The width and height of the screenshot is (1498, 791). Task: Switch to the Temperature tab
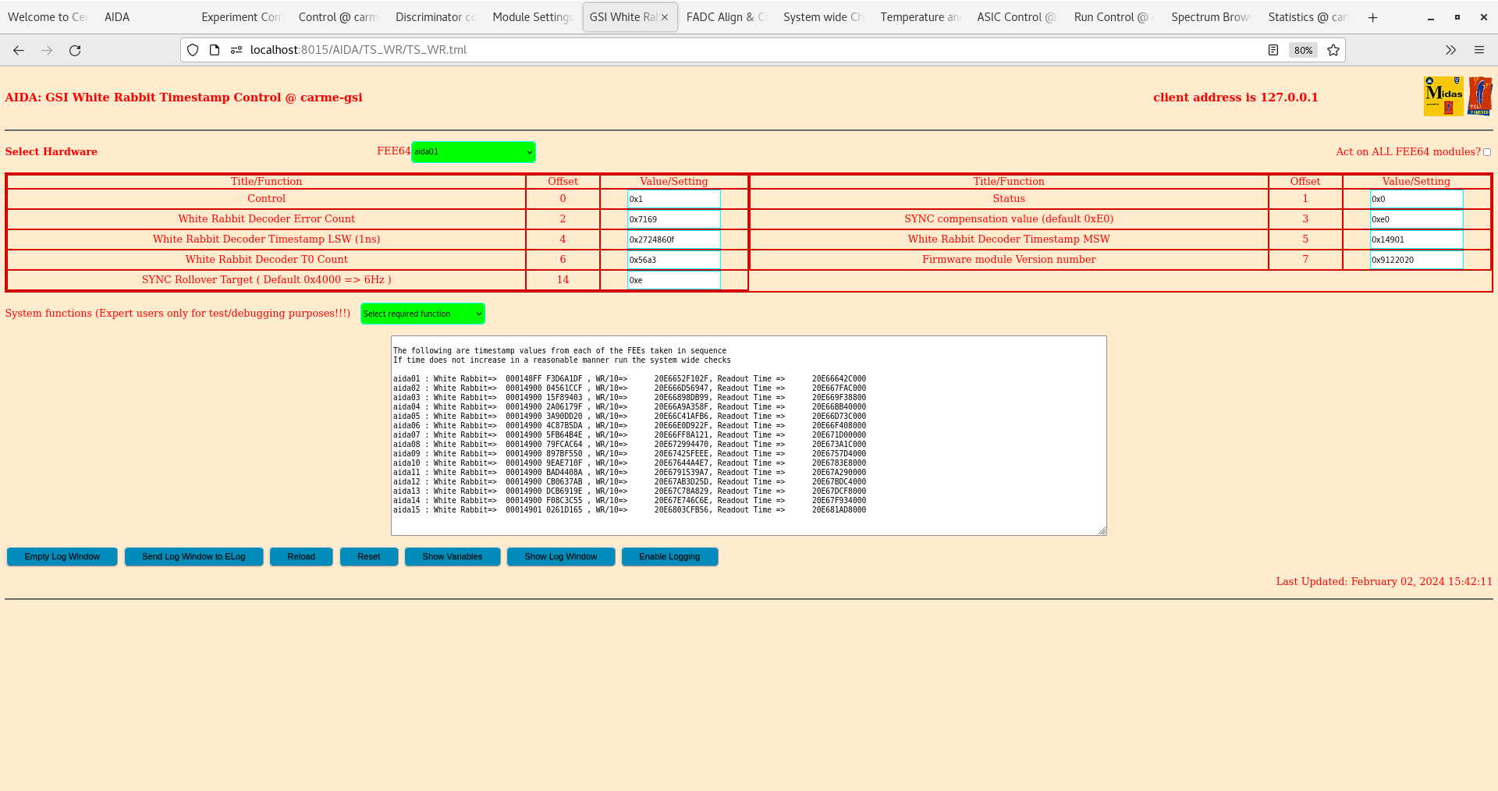coord(919,17)
